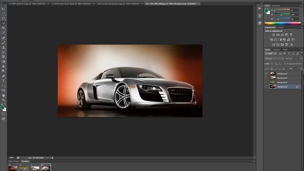Switch to the Paths tab
This screenshot has height=171, width=304.
point(285,49)
